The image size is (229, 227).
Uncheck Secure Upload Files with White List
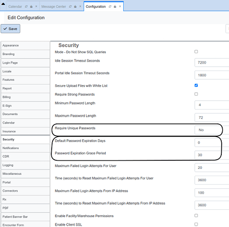pos(196,85)
